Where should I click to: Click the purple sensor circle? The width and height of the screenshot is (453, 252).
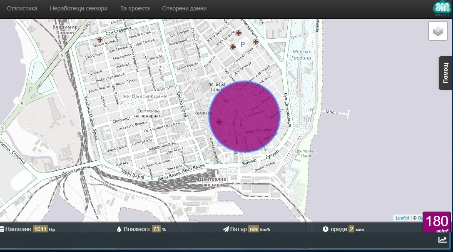coord(244,117)
